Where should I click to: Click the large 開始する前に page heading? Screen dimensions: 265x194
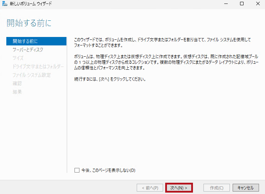coord(29,24)
